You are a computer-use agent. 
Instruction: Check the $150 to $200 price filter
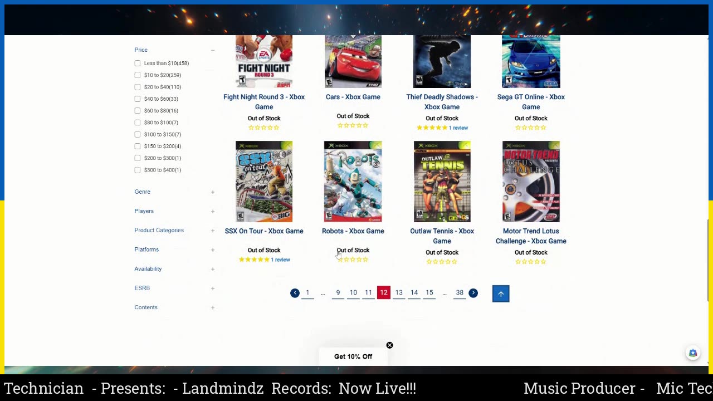tap(138, 146)
